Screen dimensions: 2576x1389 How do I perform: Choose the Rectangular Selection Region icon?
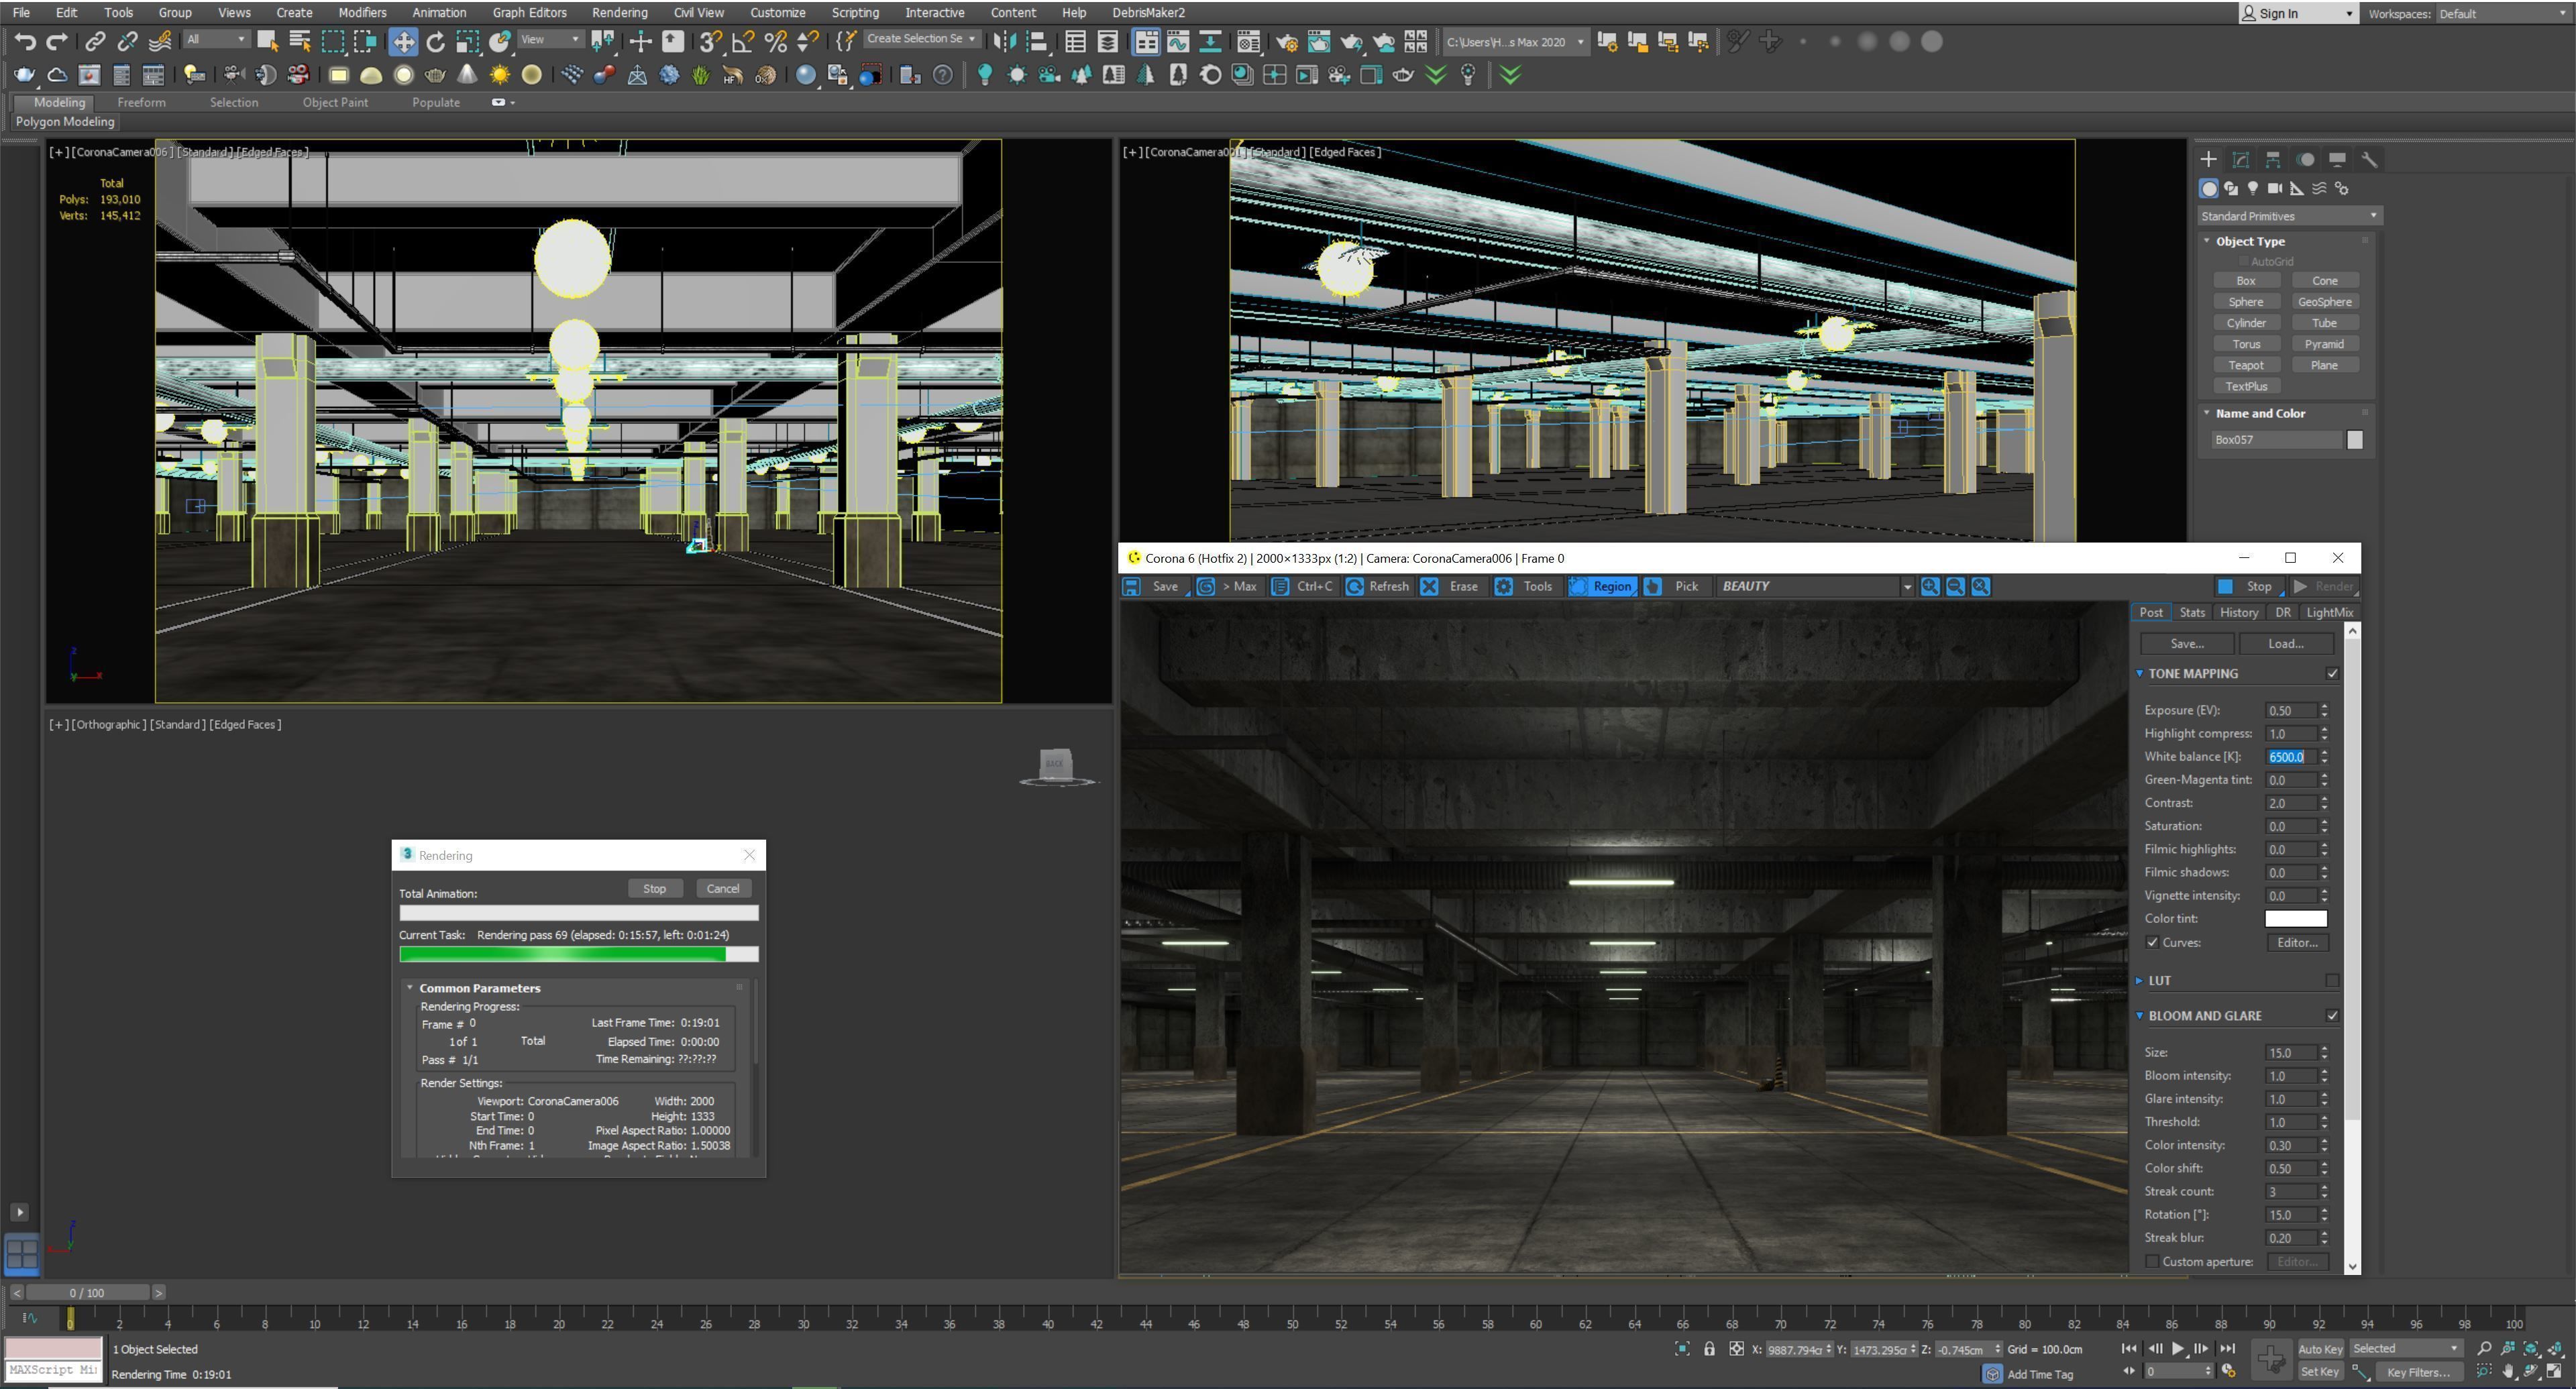click(332, 42)
